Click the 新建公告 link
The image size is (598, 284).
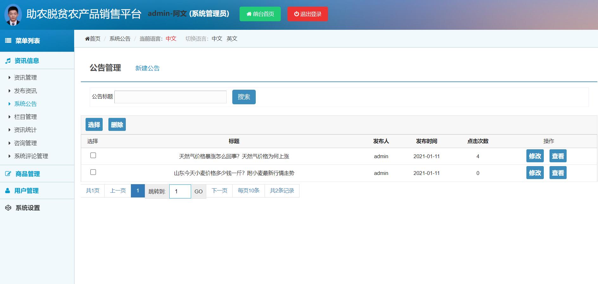tap(147, 68)
